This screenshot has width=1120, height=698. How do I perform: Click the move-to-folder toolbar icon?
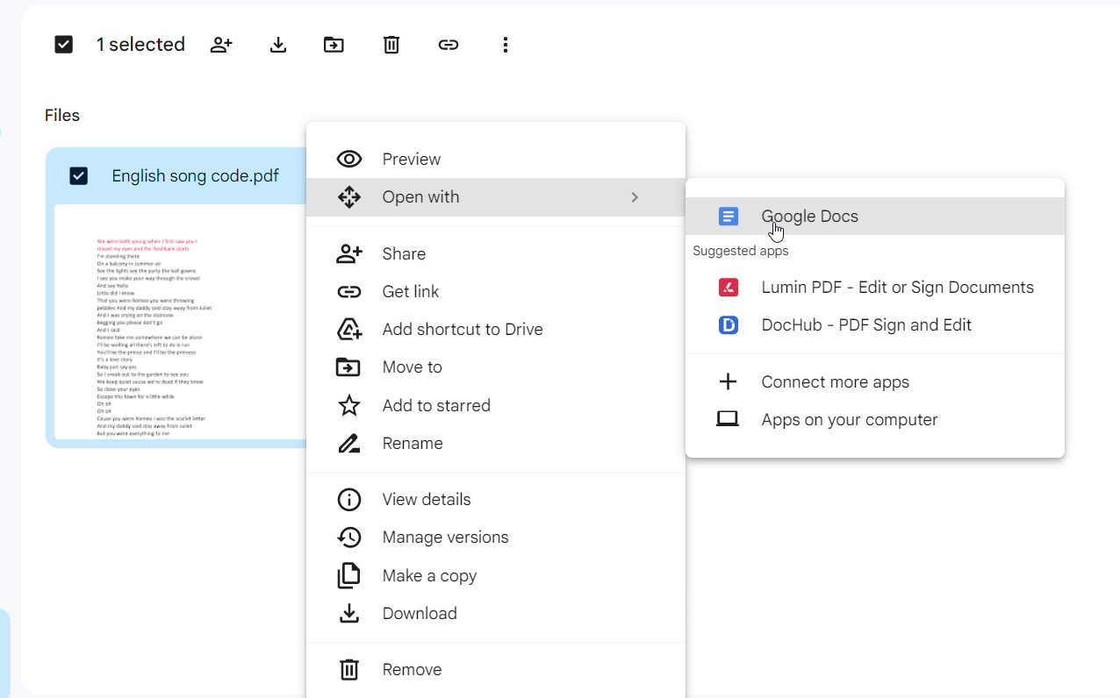coord(334,45)
